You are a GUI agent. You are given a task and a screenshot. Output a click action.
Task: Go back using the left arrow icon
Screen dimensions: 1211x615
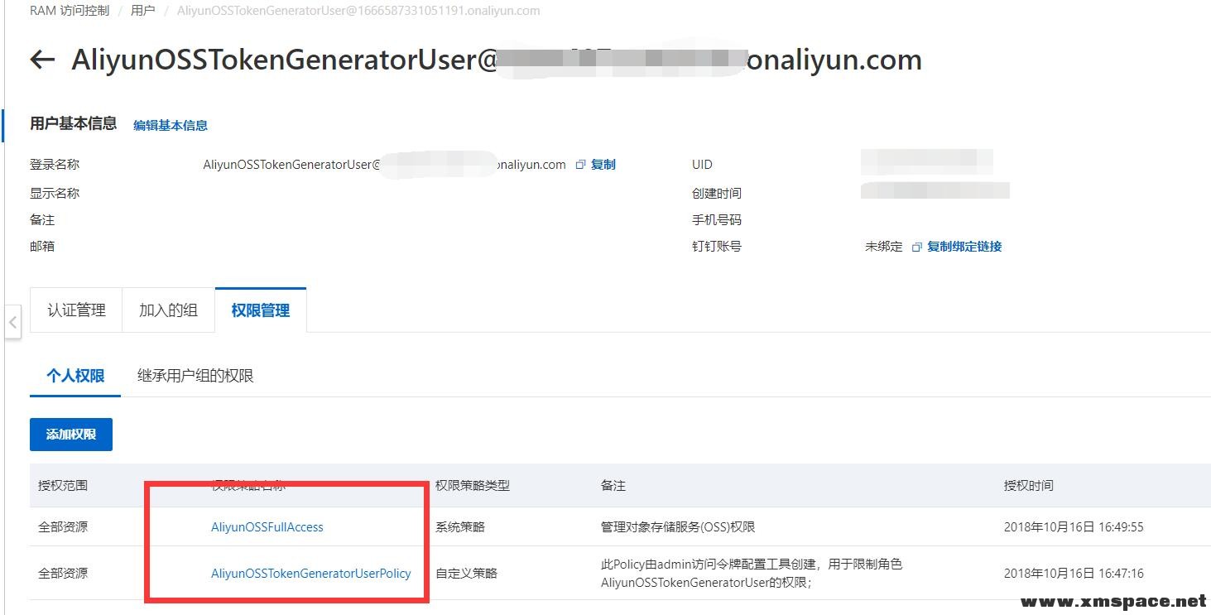(42, 60)
